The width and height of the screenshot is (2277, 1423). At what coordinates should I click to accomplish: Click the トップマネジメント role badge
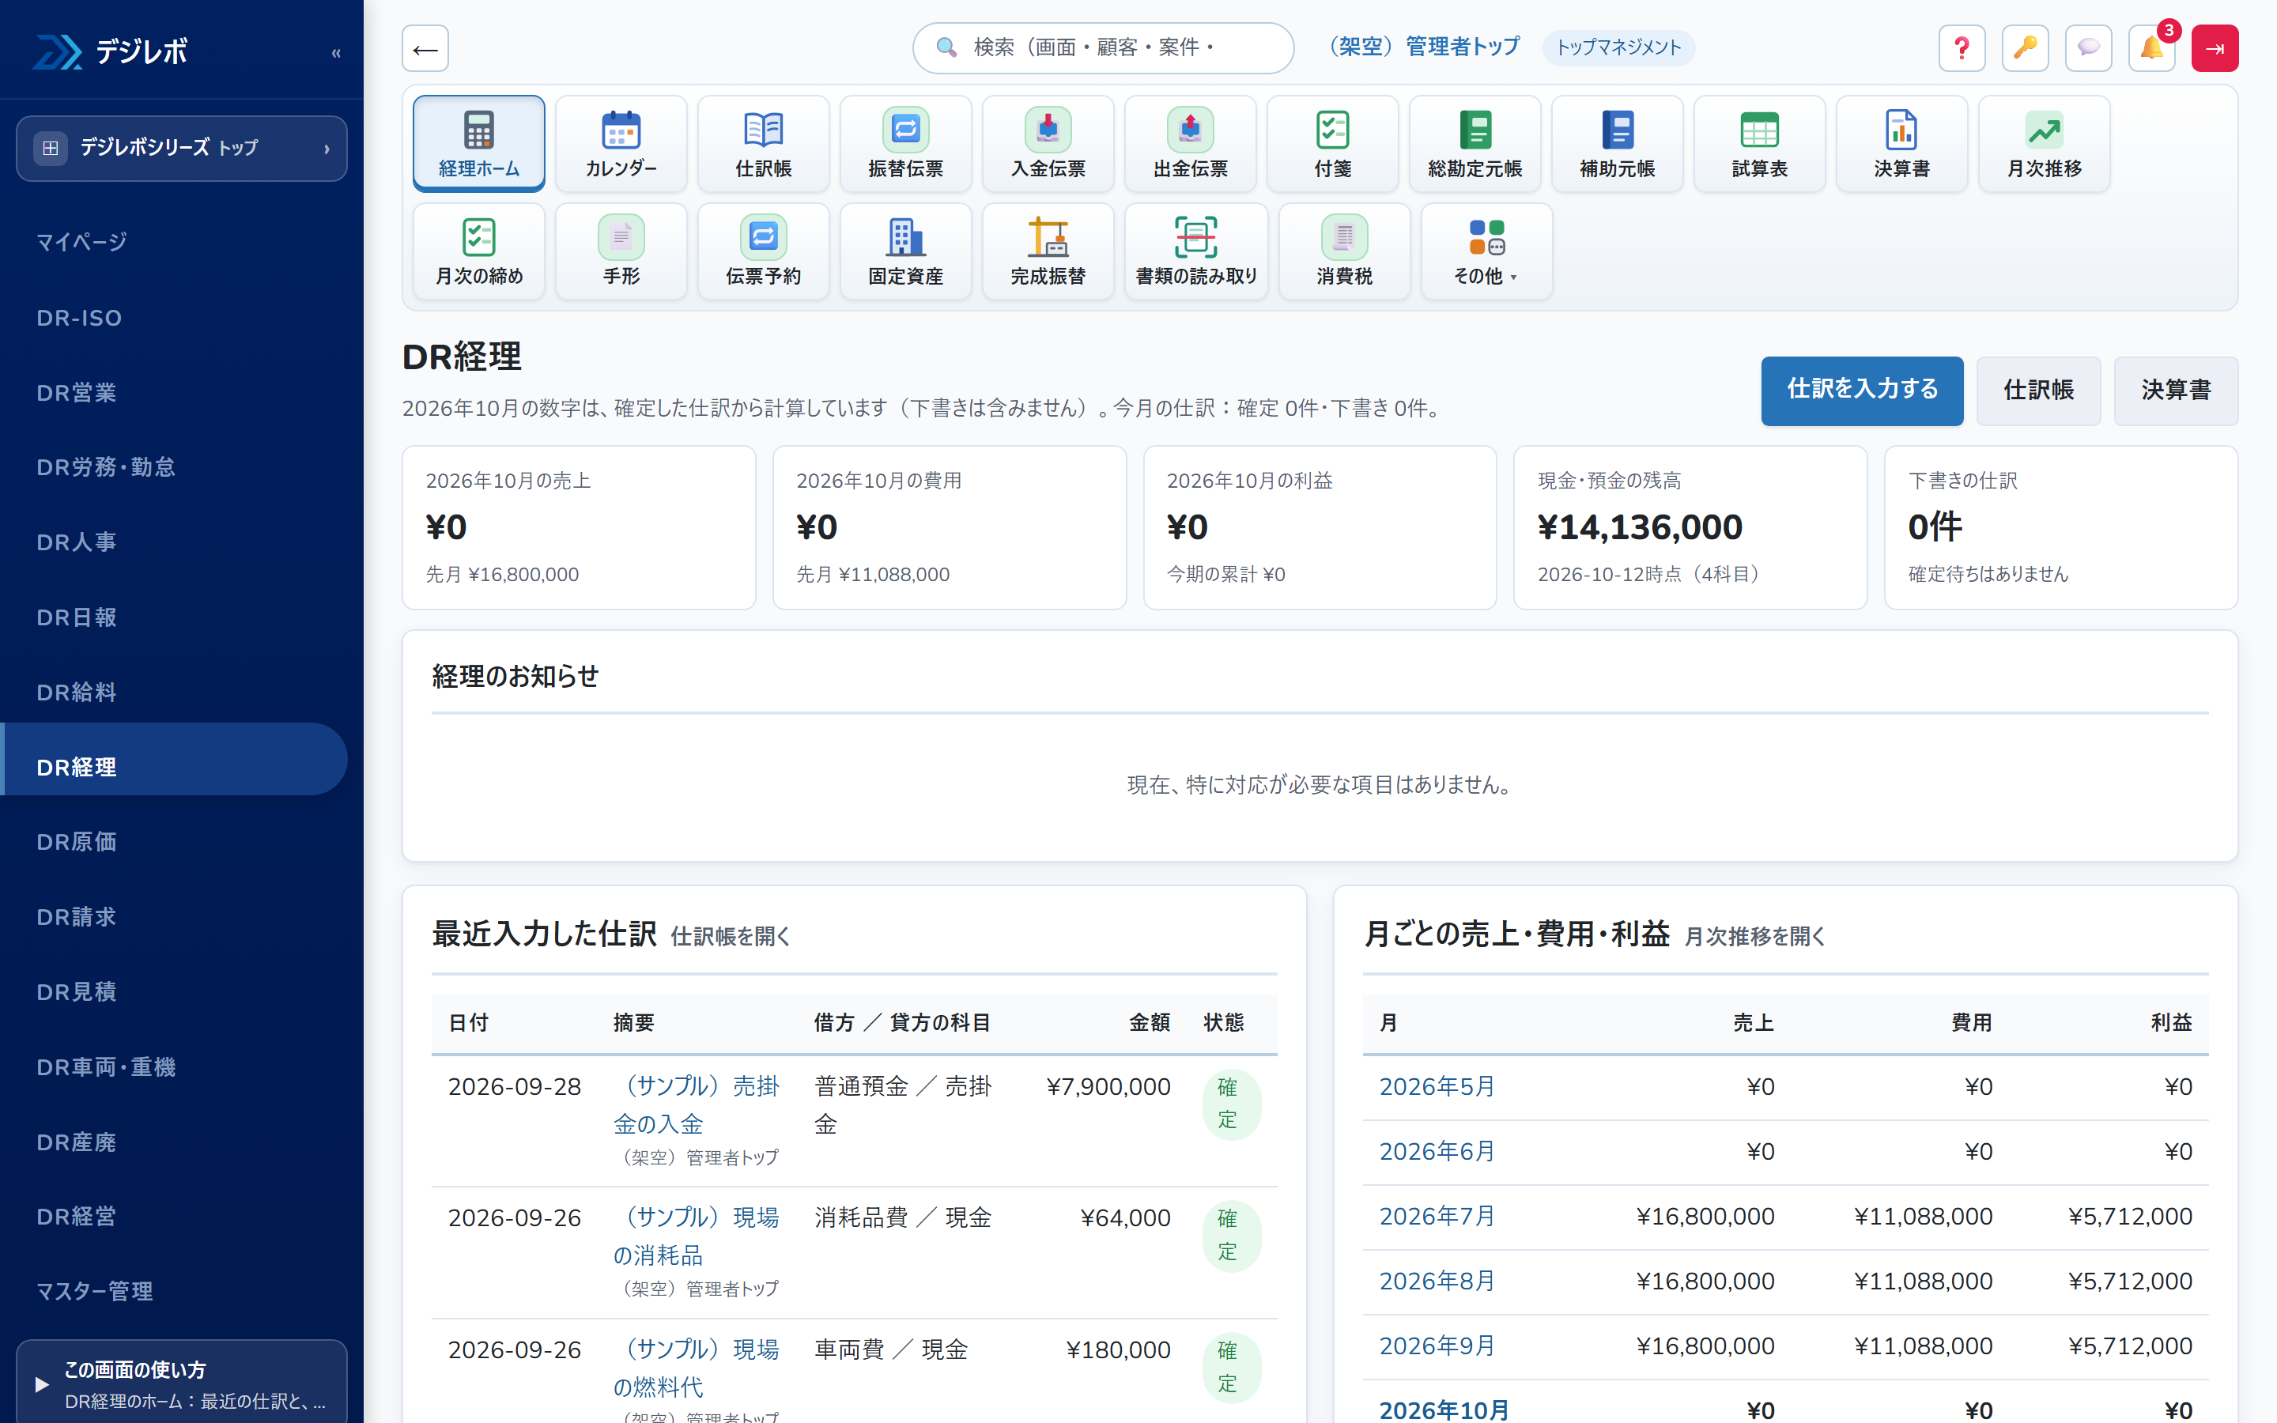point(1618,47)
